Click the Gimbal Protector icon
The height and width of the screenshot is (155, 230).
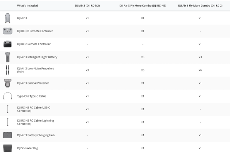coord(8,83)
